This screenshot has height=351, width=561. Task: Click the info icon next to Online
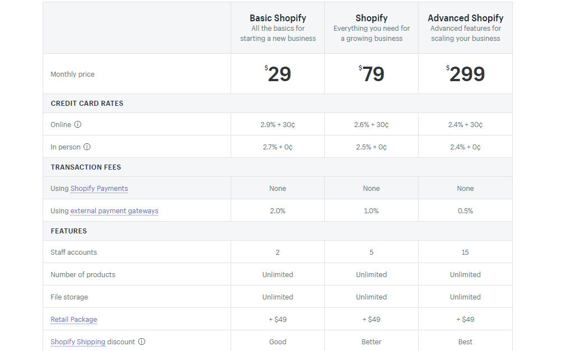click(x=77, y=124)
